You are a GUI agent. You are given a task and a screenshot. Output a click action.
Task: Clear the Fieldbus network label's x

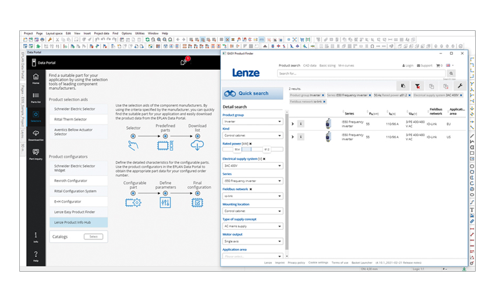[250, 189]
